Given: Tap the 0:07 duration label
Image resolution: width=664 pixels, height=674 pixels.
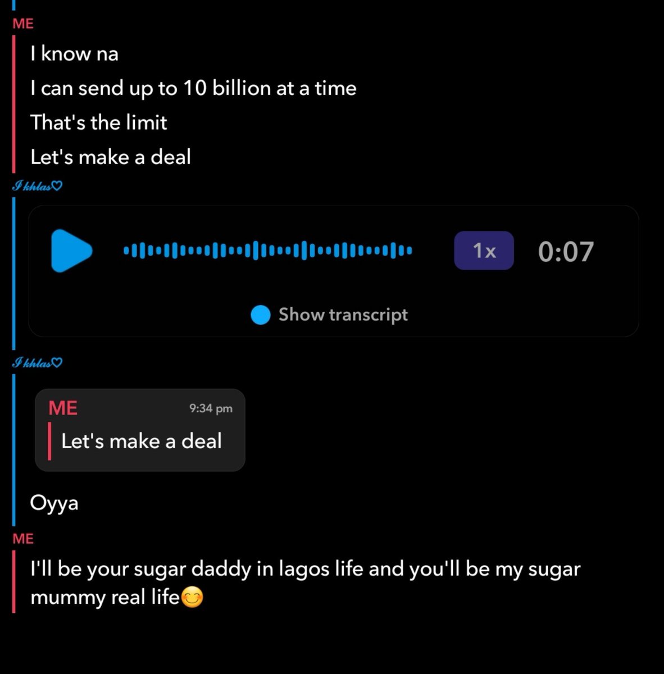Looking at the screenshot, I should 566,252.
